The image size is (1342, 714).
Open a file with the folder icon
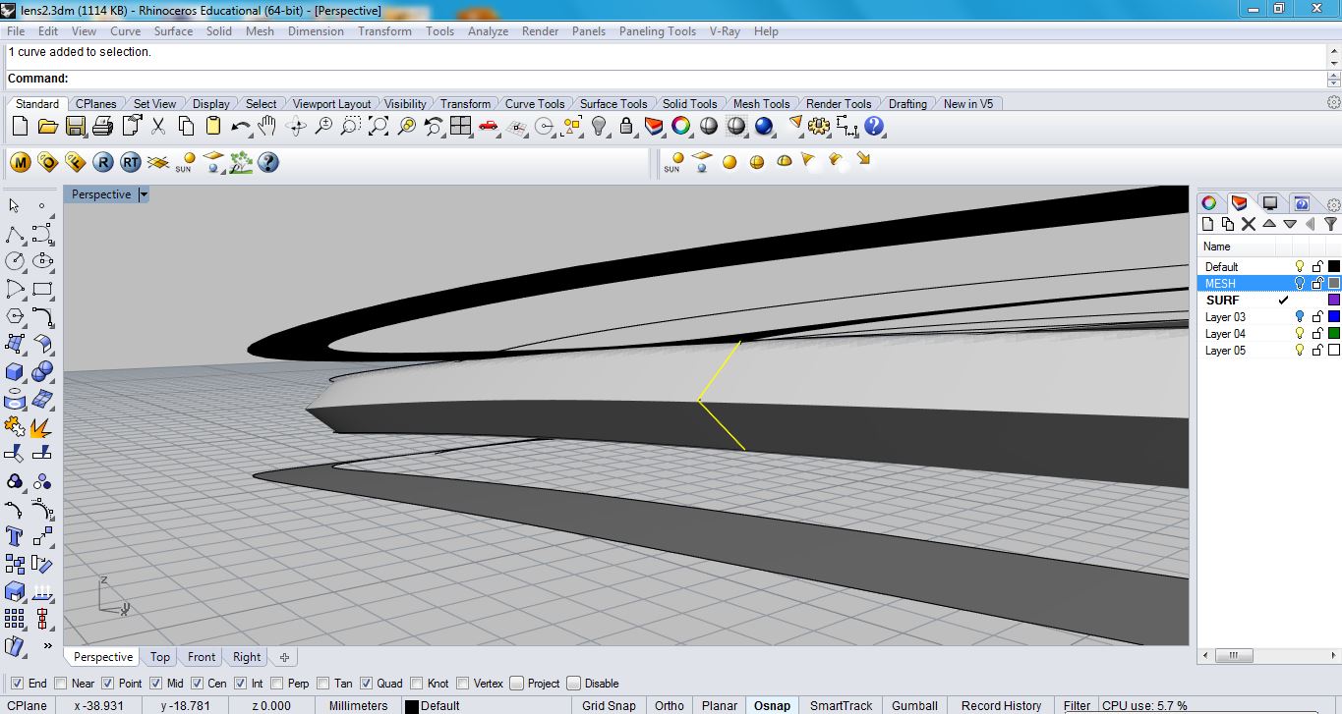(x=47, y=127)
